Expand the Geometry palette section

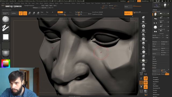156,77
